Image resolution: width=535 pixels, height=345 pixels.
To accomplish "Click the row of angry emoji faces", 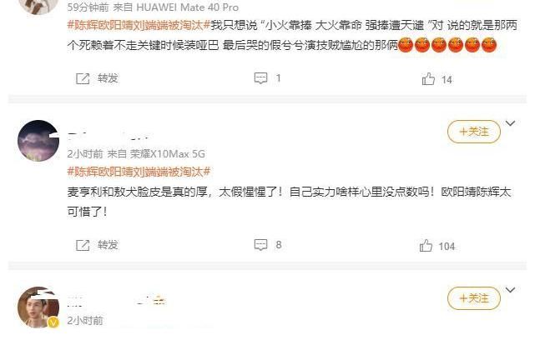I will [x=447, y=45].
